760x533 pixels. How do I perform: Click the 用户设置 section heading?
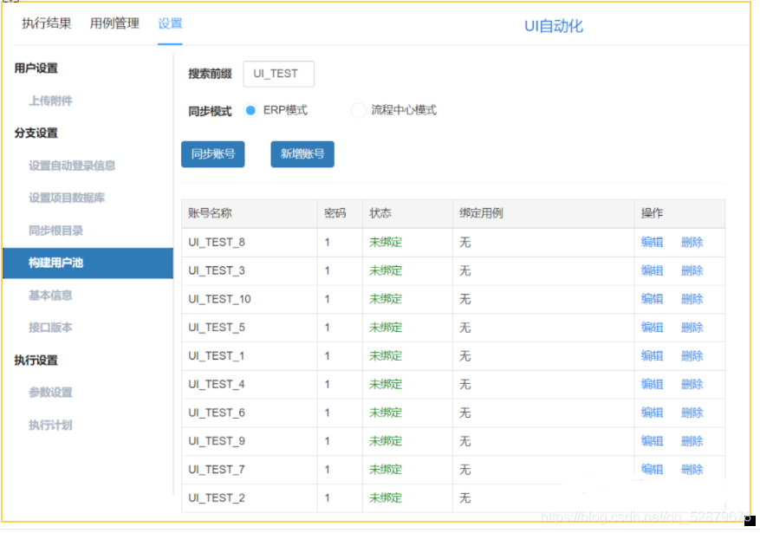pyautogui.click(x=36, y=68)
